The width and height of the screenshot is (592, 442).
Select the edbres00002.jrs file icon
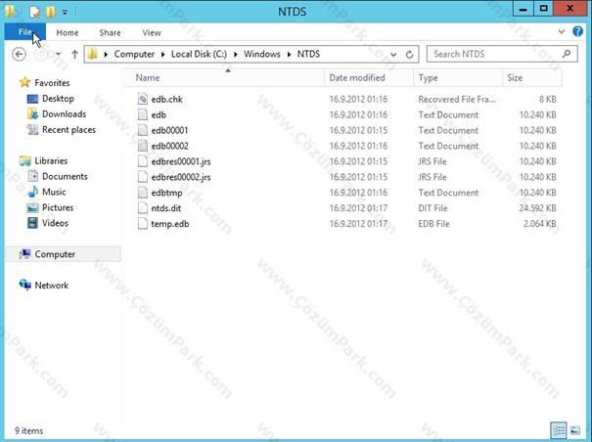(142, 177)
